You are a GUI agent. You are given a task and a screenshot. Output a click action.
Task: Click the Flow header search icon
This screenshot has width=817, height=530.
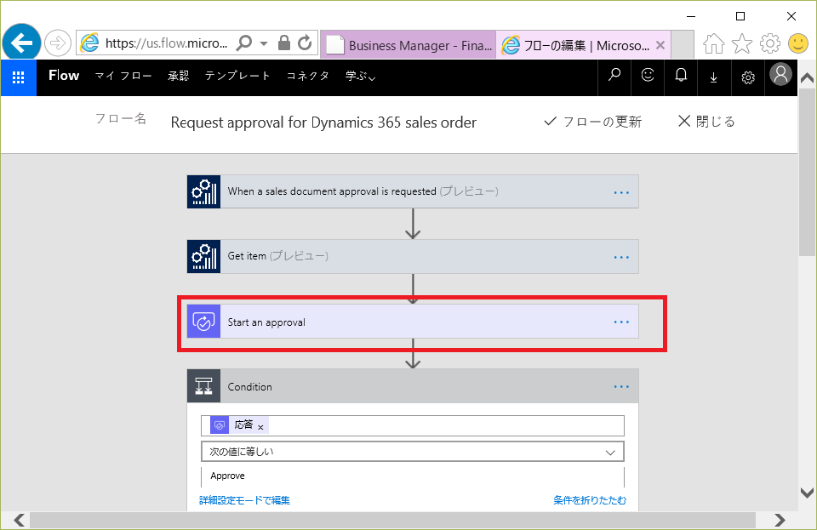click(x=614, y=76)
